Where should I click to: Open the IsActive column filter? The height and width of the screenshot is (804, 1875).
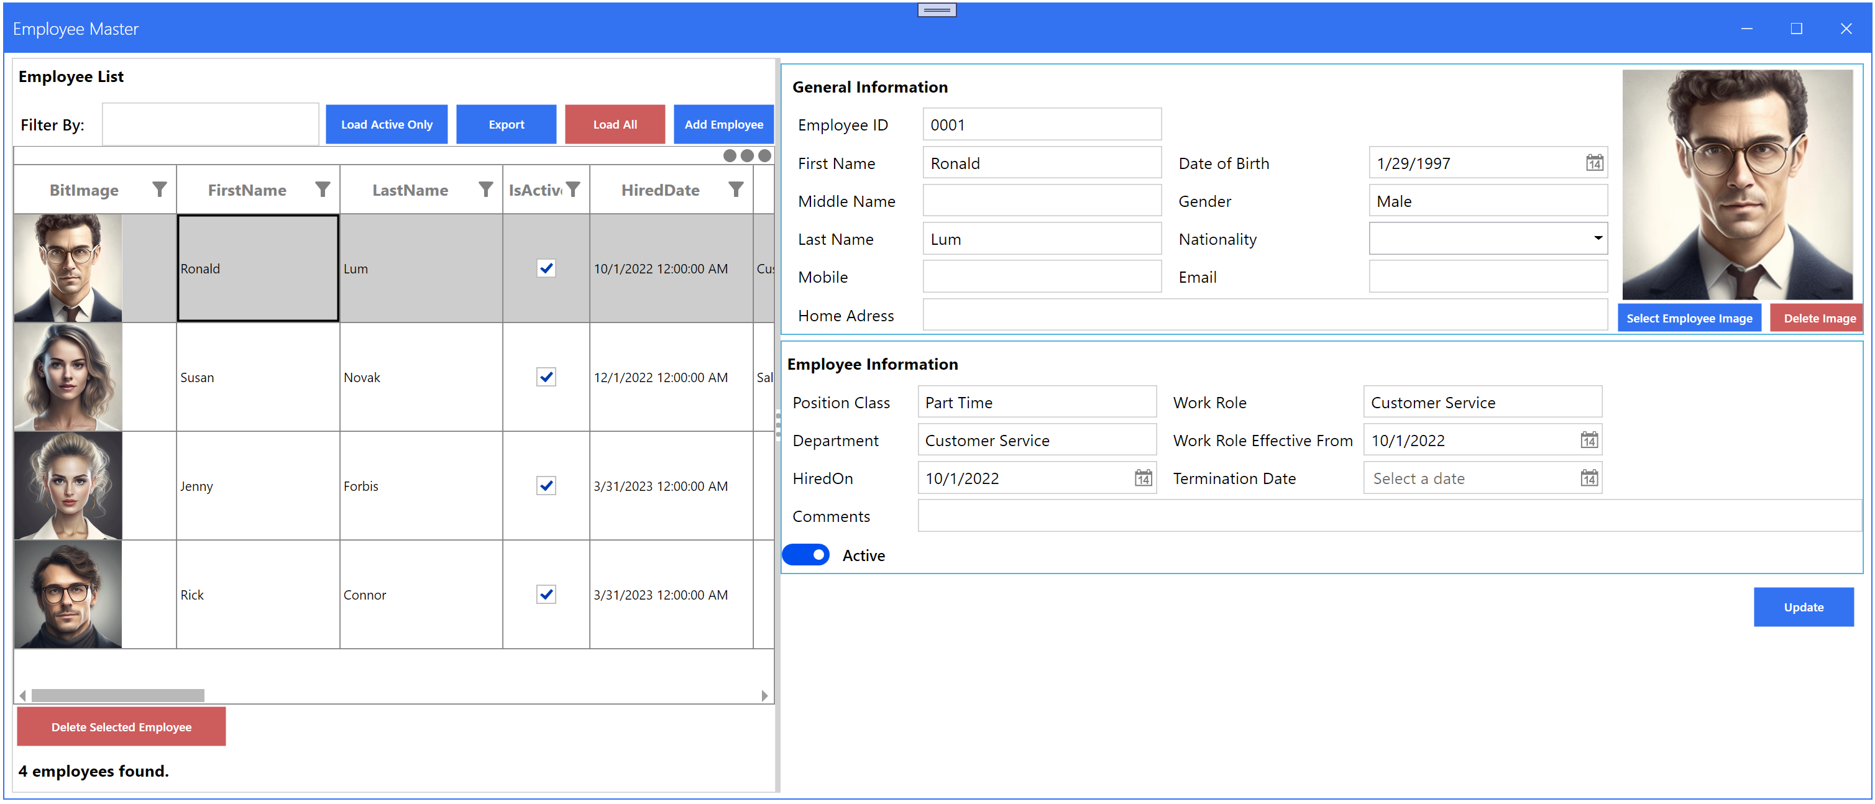tap(574, 189)
